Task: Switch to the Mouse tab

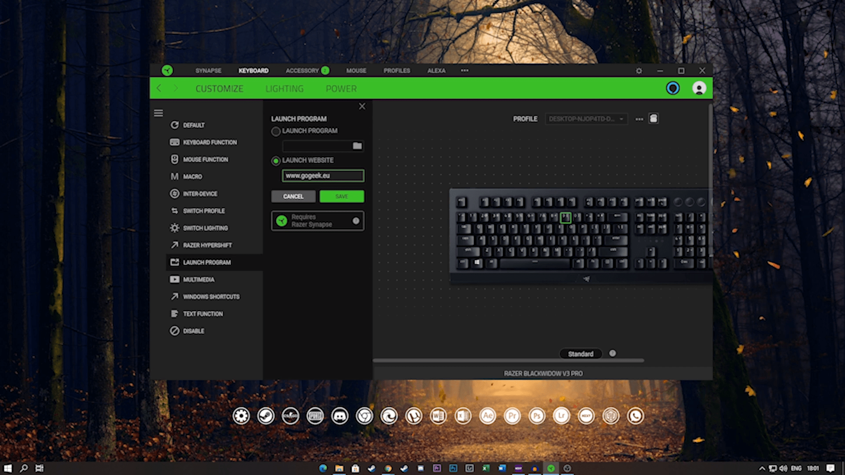Action: tap(356, 71)
